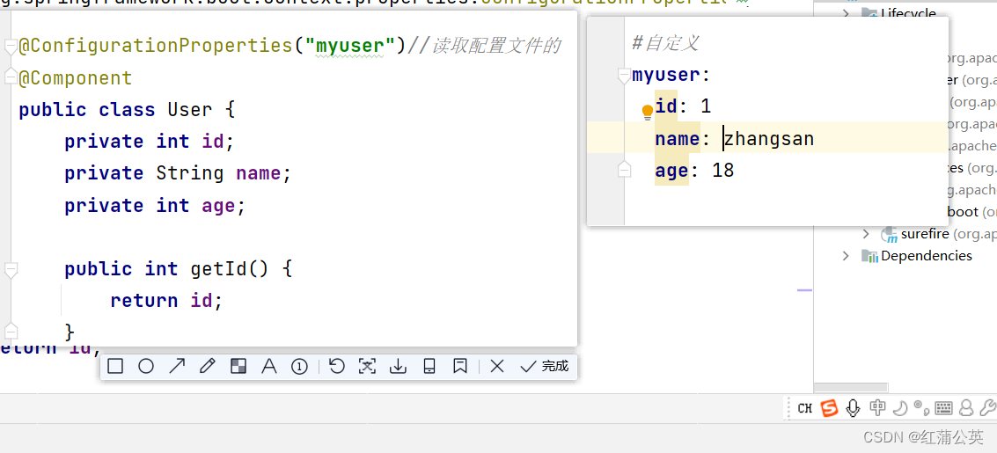This screenshot has height=453, width=997.
Task: Open the wrench settings icon in the input bar
Action: pos(987,408)
